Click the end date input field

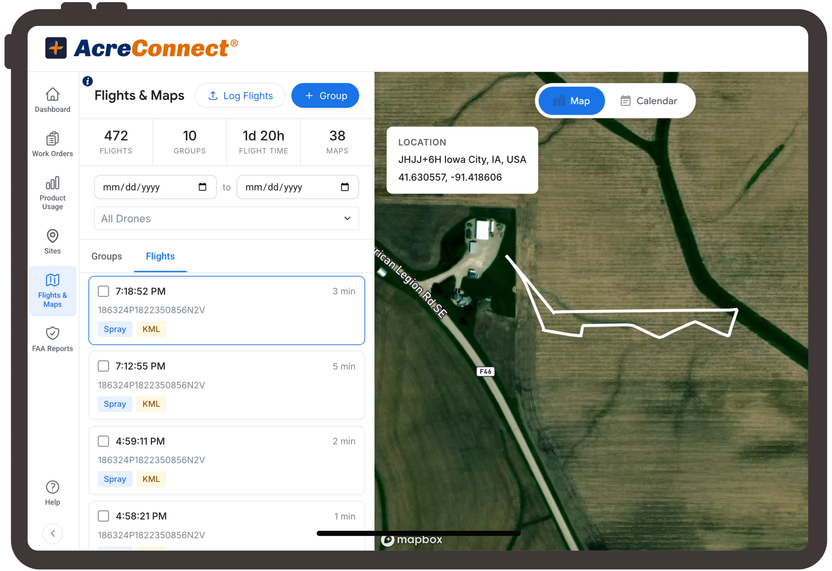(x=298, y=187)
